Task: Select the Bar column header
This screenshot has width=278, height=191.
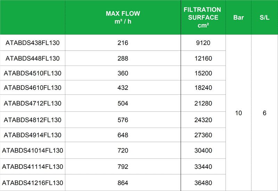Action: (x=238, y=17)
